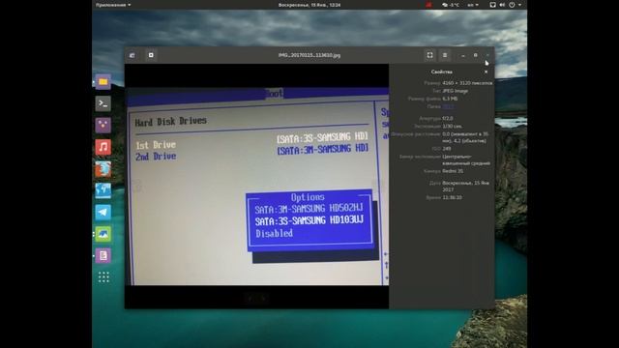Maximize the image viewer window

point(475,55)
